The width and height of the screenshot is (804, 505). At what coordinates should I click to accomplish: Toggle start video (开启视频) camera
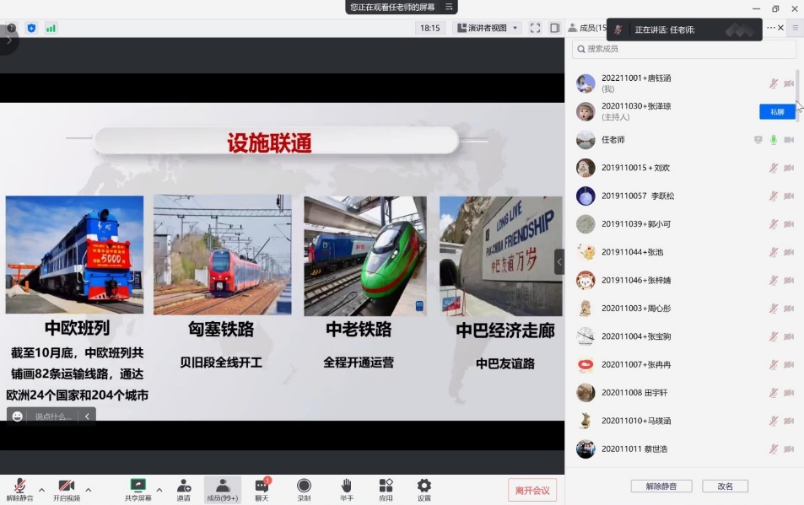pos(67,486)
